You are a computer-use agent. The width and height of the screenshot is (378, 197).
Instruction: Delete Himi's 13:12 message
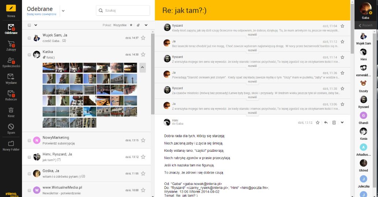point(334,122)
